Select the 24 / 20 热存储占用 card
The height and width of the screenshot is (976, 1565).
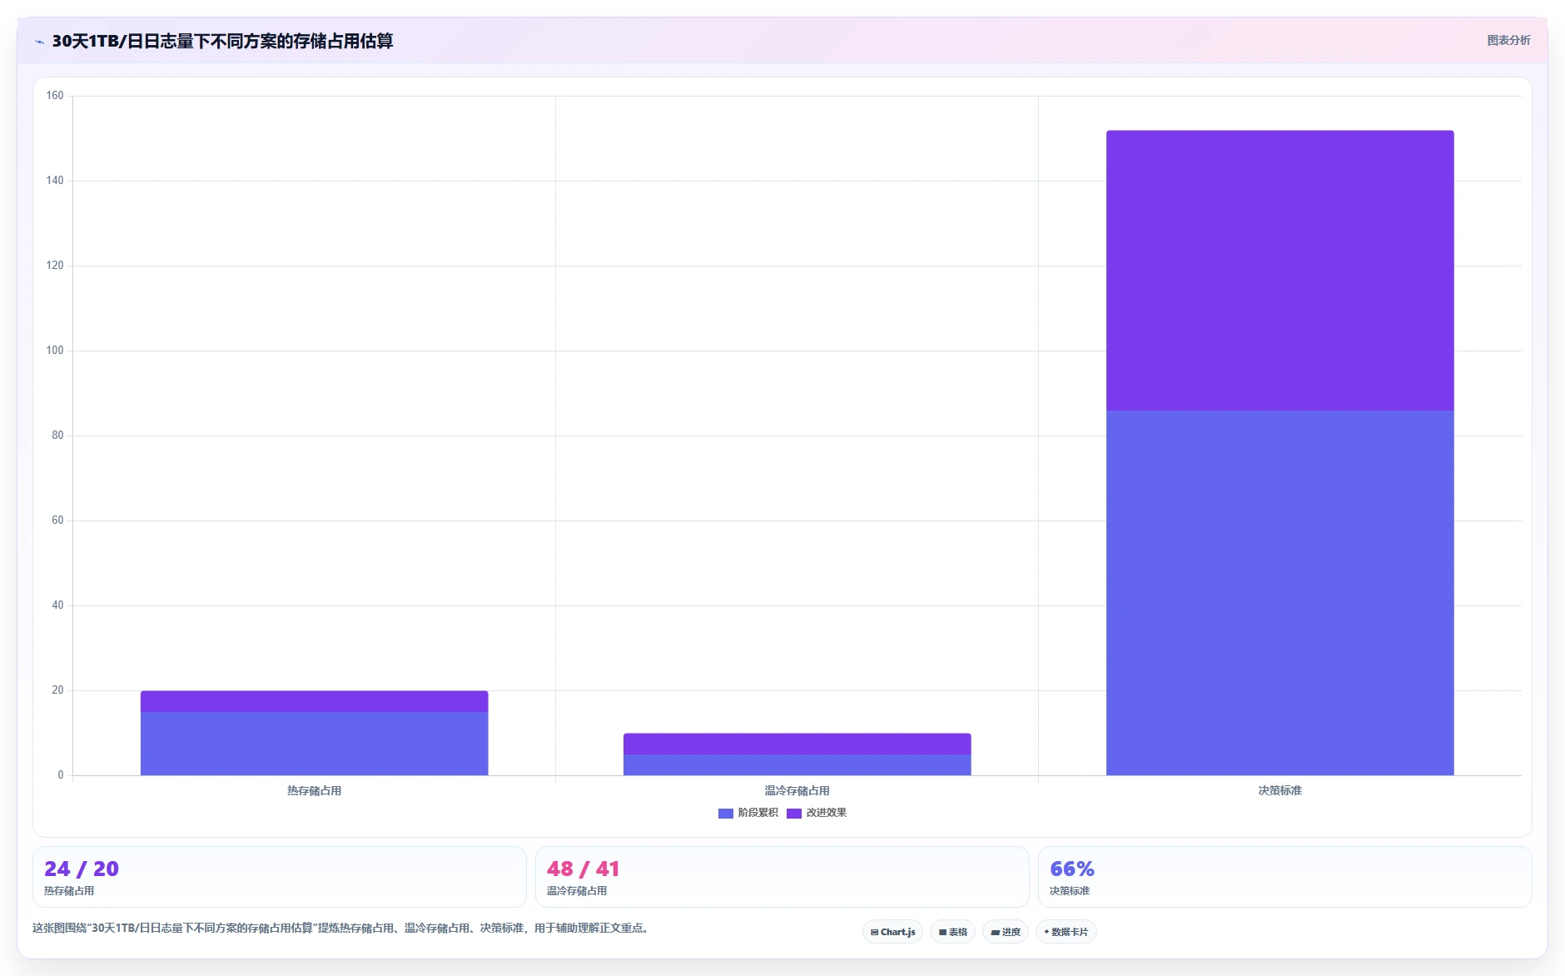click(x=280, y=877)
